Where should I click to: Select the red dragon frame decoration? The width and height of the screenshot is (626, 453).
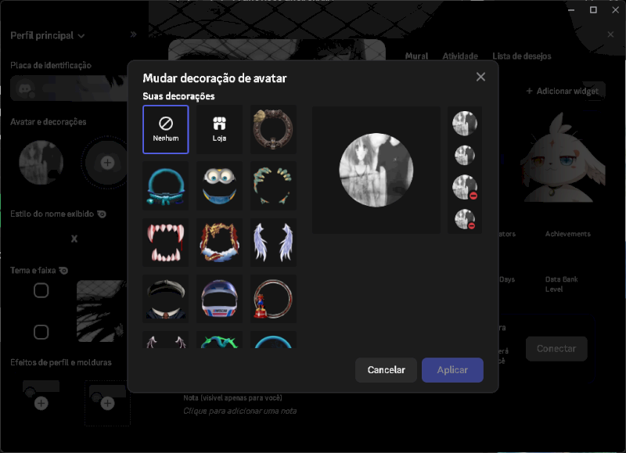tap(219, 243)
